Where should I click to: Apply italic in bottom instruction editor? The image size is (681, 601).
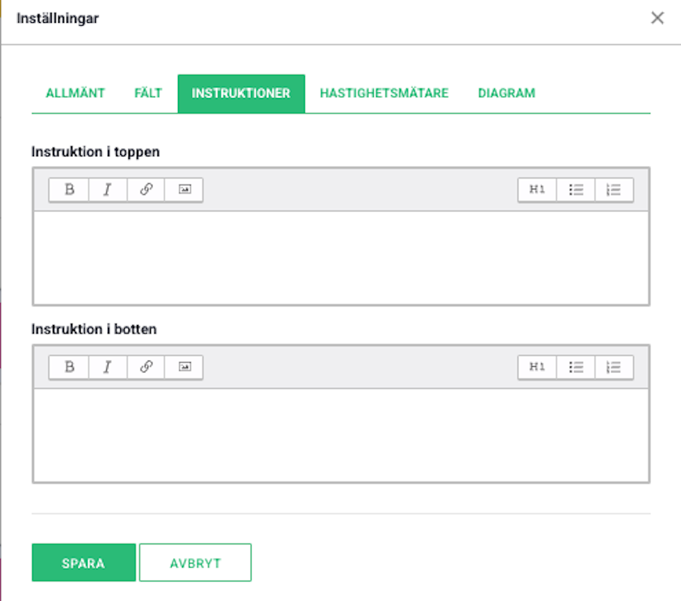[x=108, y=367]
